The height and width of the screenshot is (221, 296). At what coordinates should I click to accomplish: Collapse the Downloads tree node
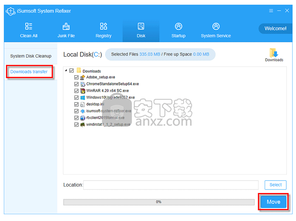pos(66,71)
